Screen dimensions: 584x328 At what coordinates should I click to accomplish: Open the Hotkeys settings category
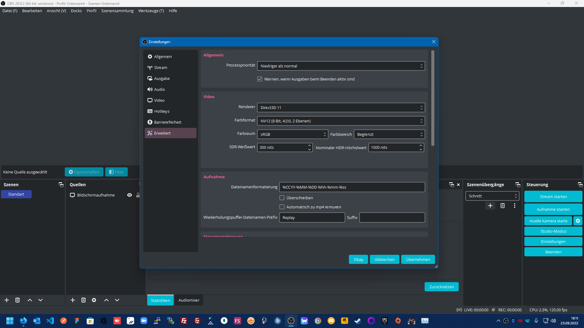tap(170, 111)
